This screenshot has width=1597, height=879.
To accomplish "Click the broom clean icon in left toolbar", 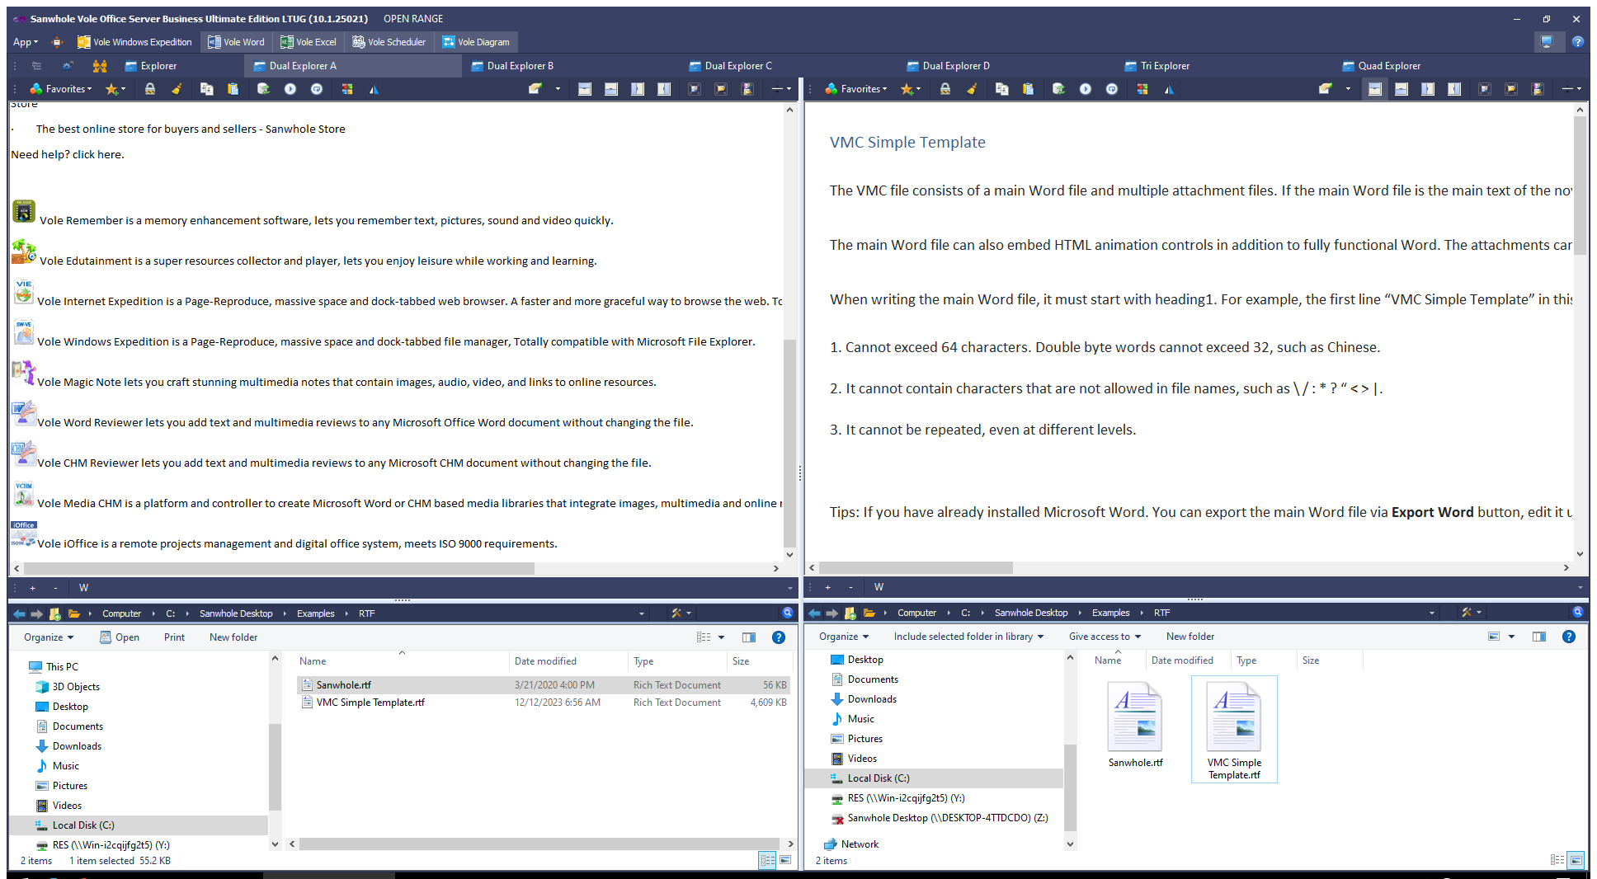I will [x=177, y=89].
